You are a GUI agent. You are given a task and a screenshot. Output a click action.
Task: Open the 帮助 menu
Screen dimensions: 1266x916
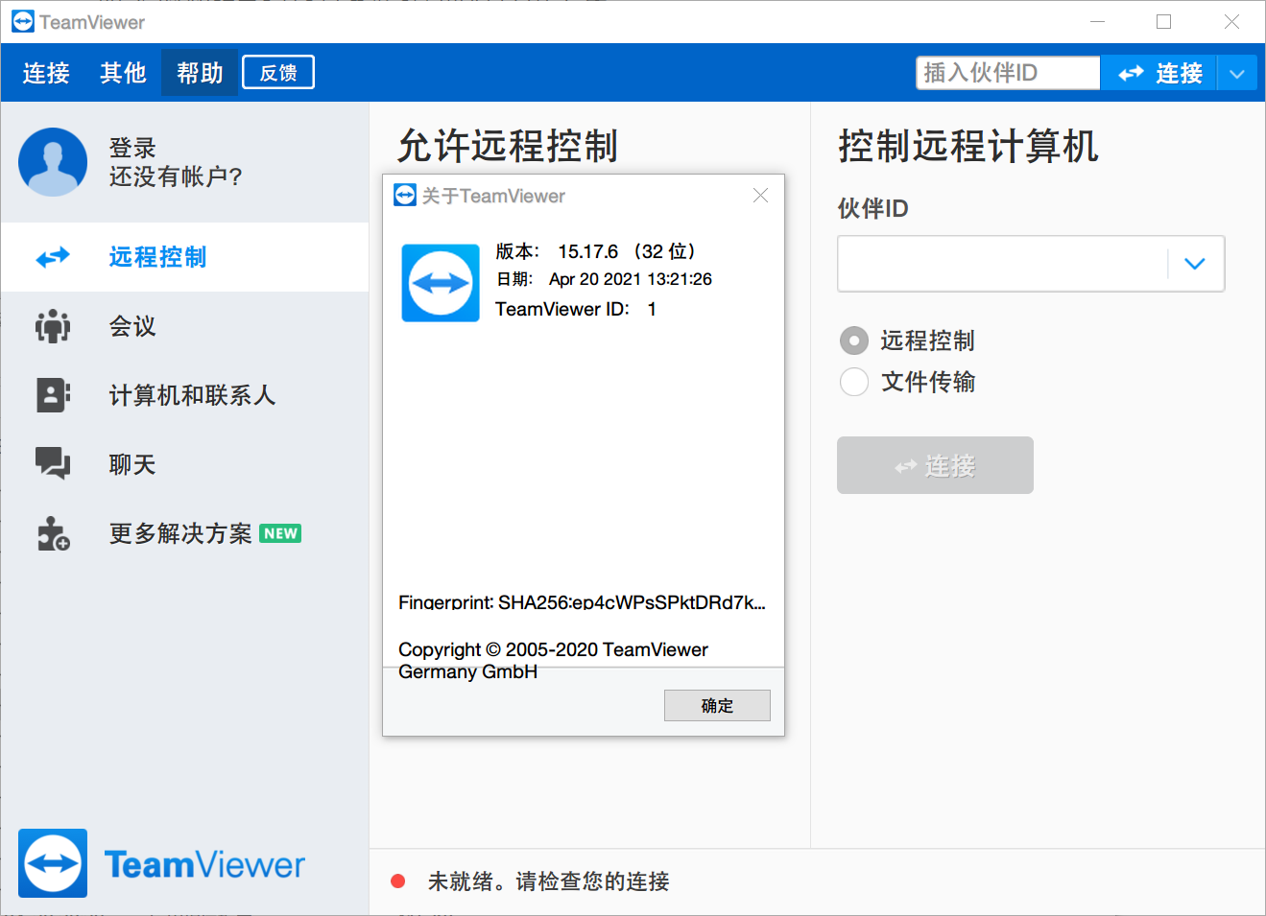click(199, 72)
